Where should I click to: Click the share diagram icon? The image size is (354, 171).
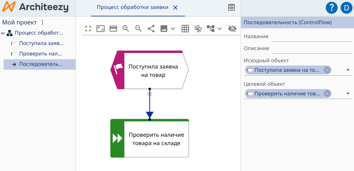151,29
